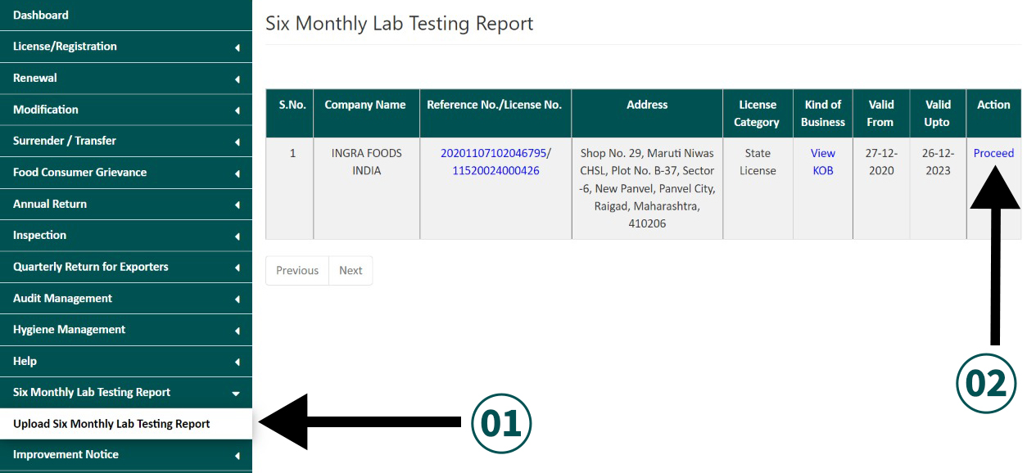This screenshot has height=473, width=1027.
Task: Click the Proceed link for INGRA FOODS
Action: pos(993,153)
